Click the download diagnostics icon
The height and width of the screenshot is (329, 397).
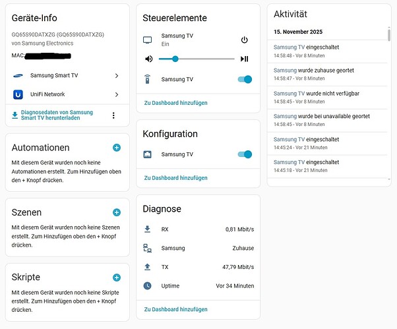(x=15, y=115)
